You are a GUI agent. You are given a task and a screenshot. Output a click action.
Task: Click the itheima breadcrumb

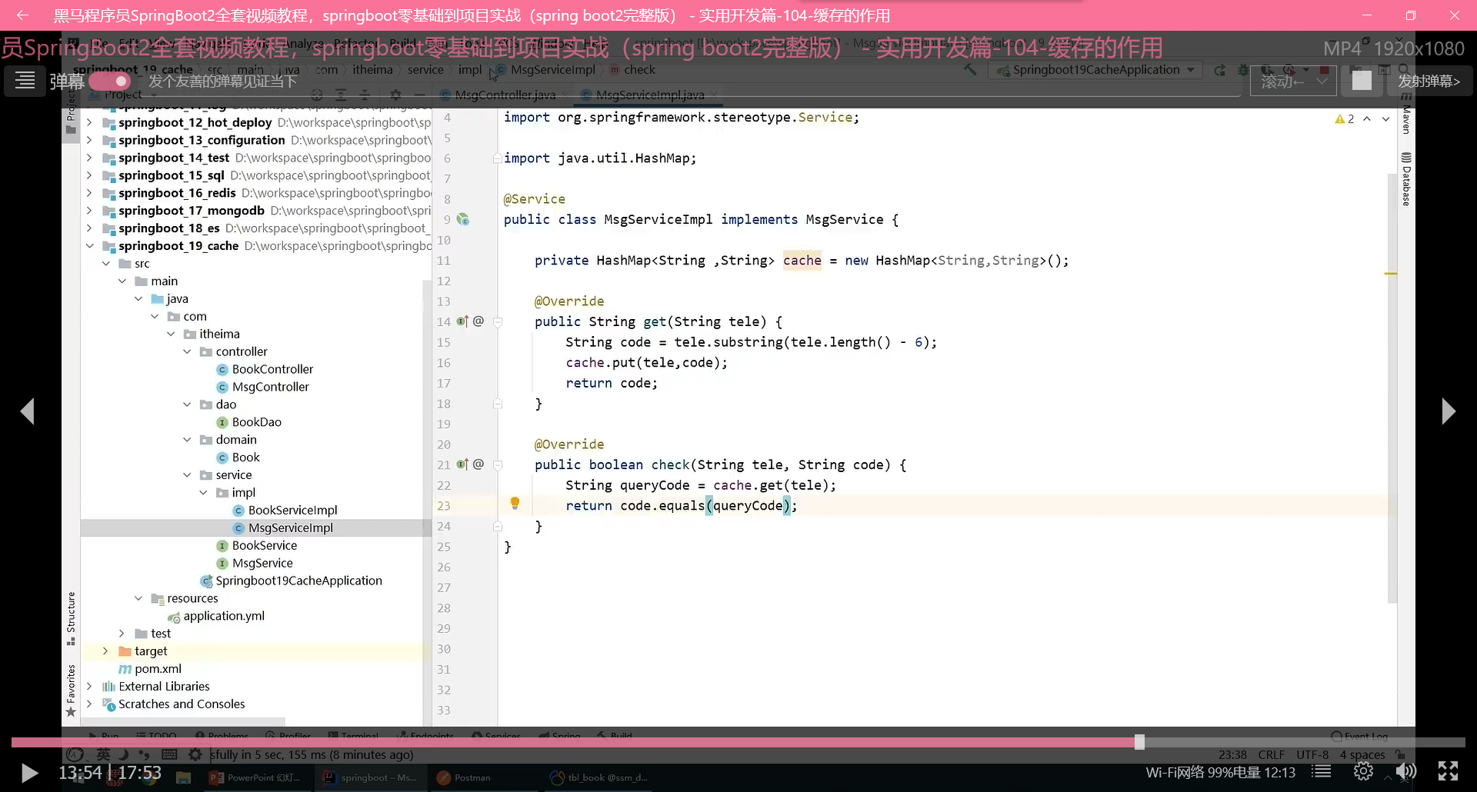pyautogui.click(x=372, y=70)
